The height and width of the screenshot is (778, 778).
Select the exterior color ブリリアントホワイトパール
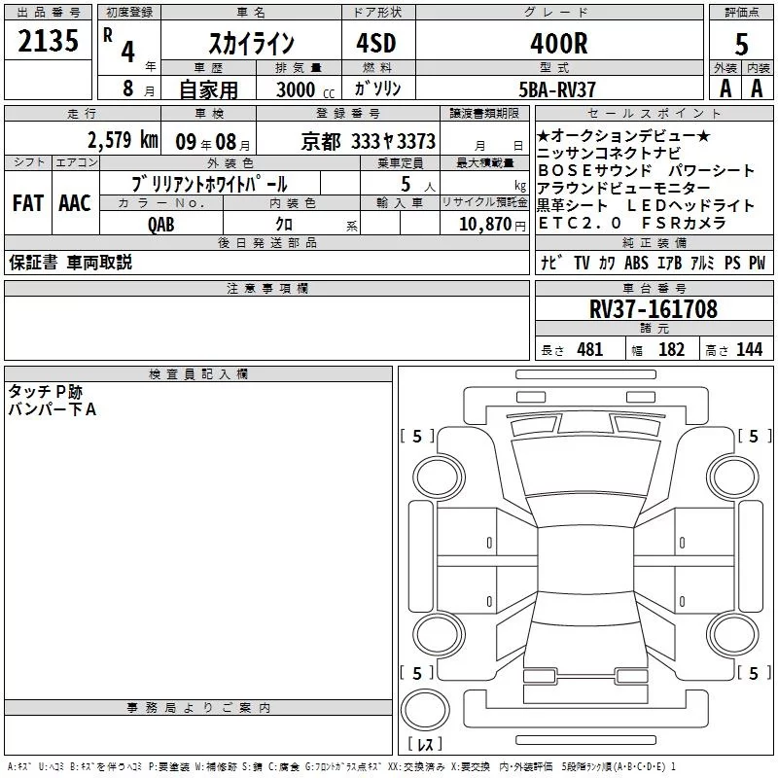click(x=209, y=184)
